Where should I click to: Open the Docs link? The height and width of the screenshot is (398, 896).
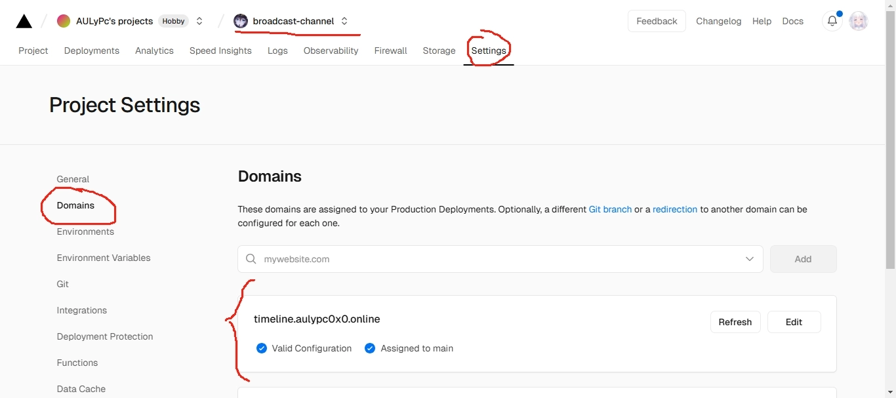tap(792, 21)
